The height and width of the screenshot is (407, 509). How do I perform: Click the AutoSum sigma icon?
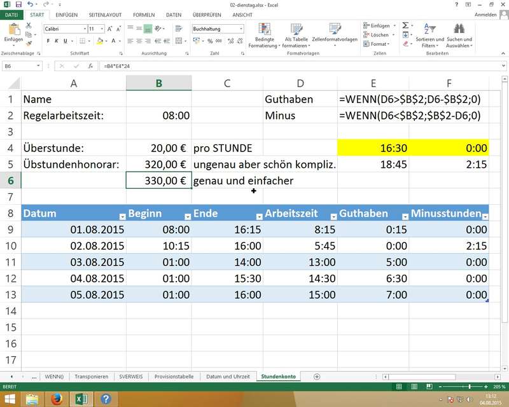tap(405, 26)
